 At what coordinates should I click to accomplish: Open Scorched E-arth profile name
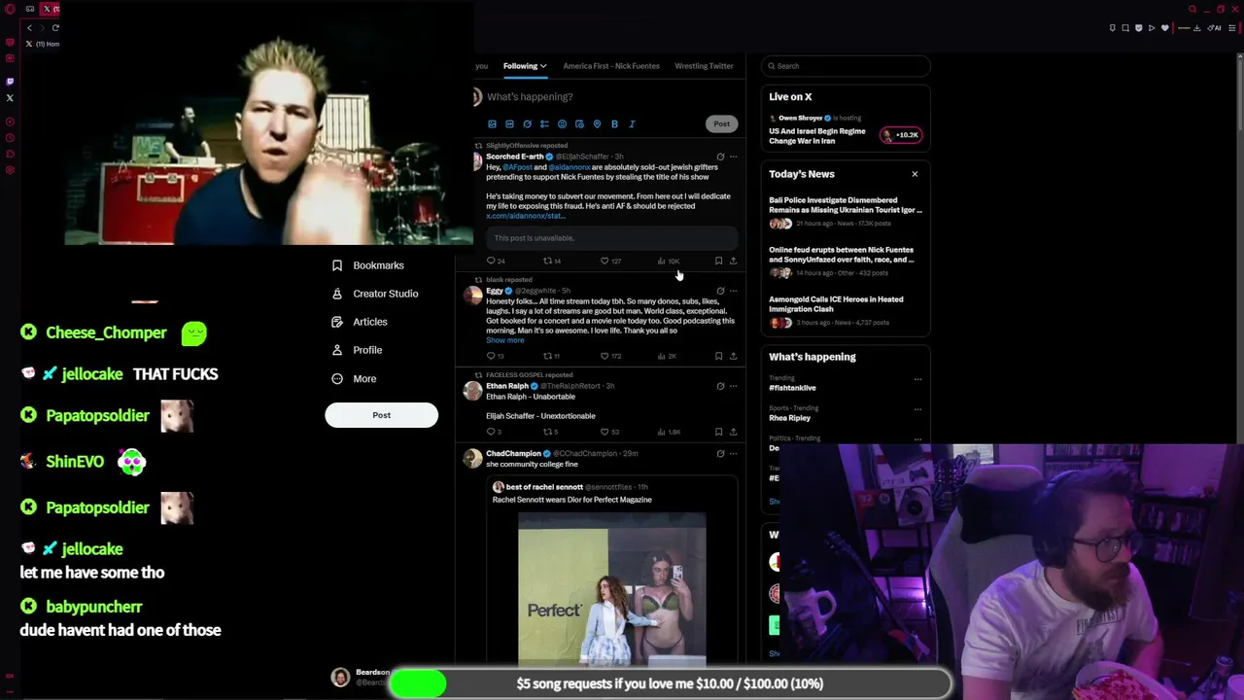(x=514, y=157)
